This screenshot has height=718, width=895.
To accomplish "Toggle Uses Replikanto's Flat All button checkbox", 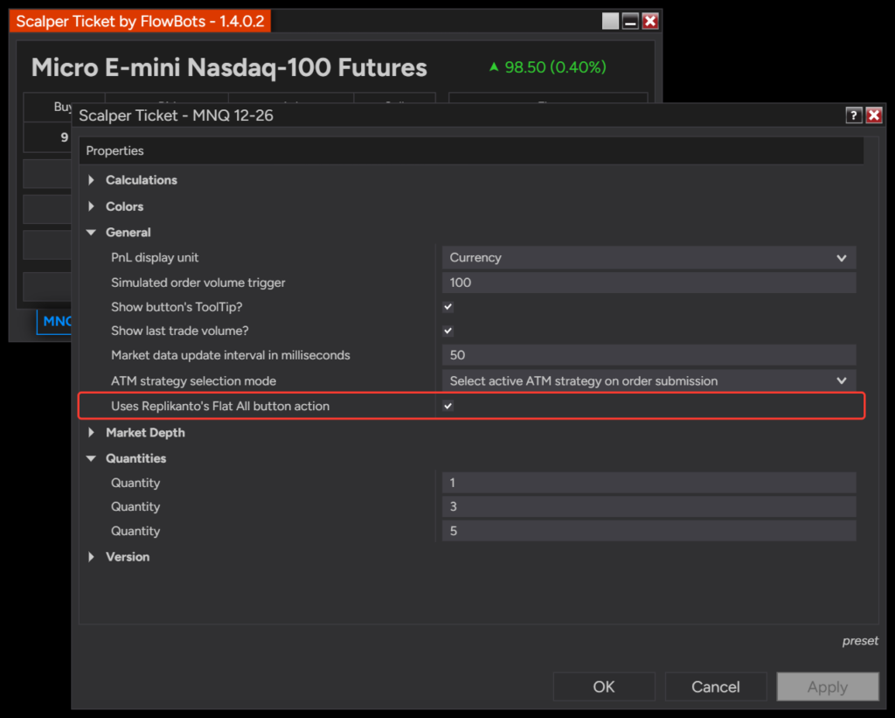I will point(448,406).
